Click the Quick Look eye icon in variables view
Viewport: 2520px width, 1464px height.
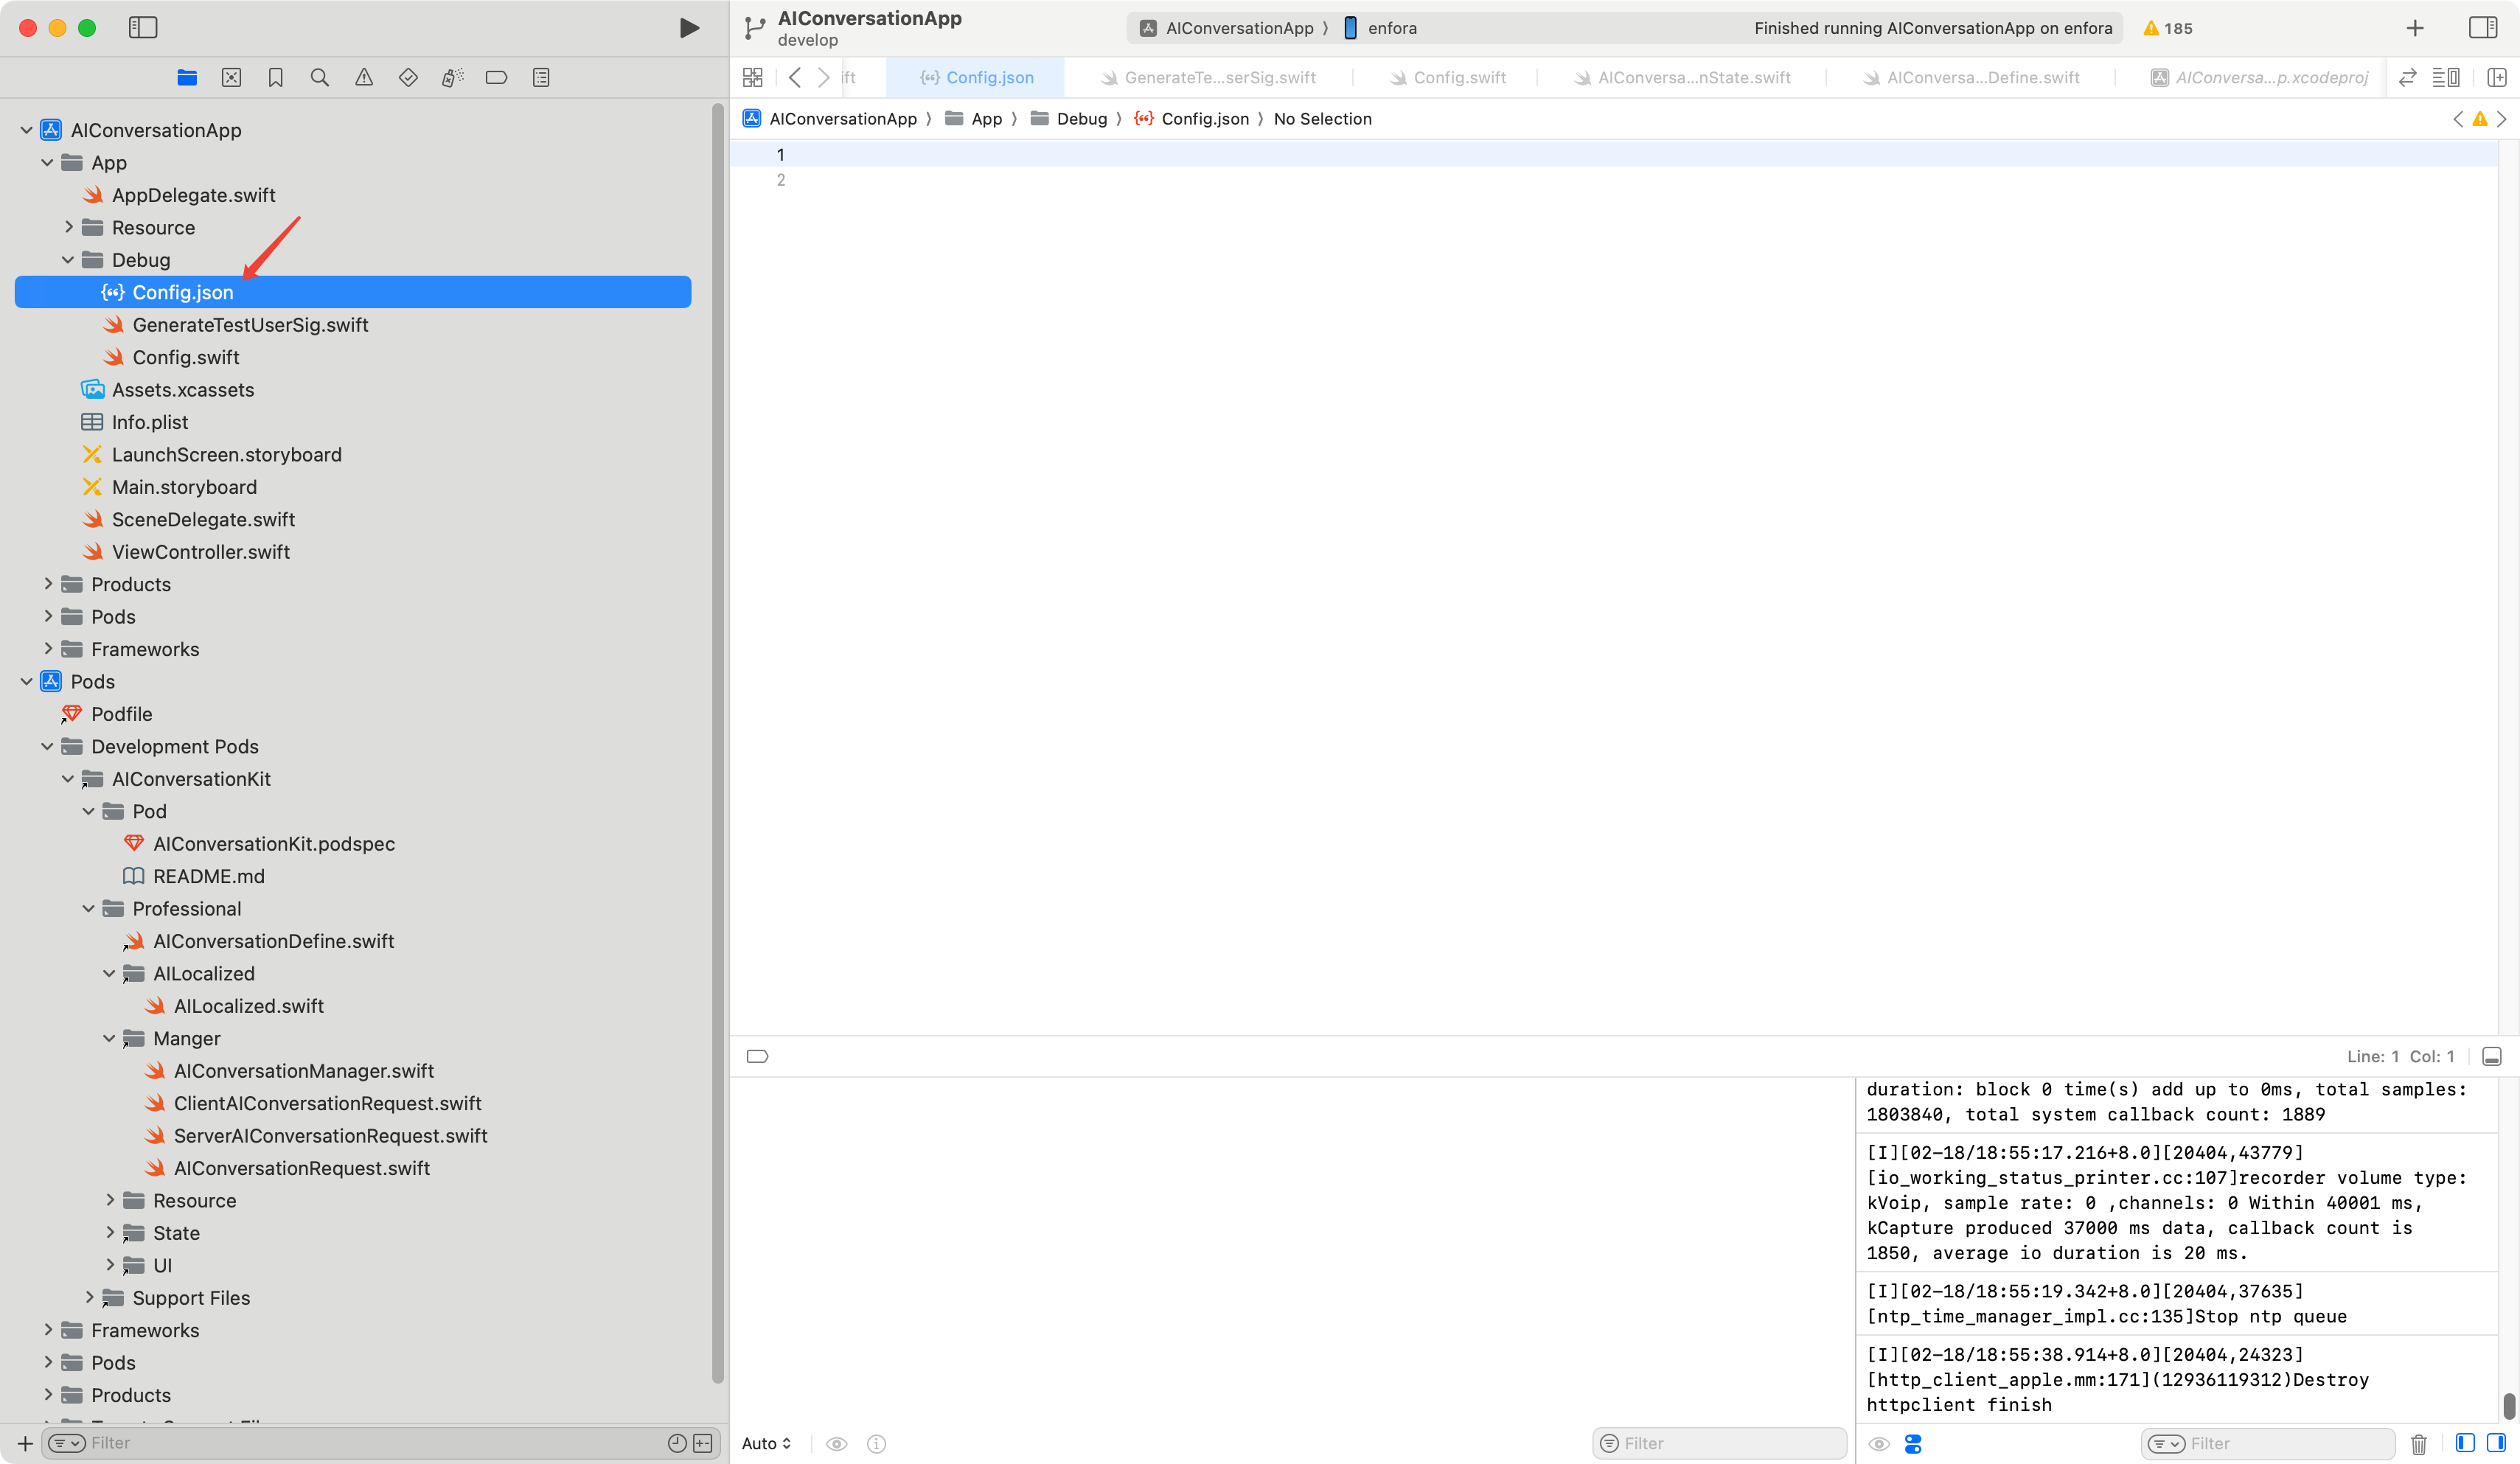[x=837, y=1443]
